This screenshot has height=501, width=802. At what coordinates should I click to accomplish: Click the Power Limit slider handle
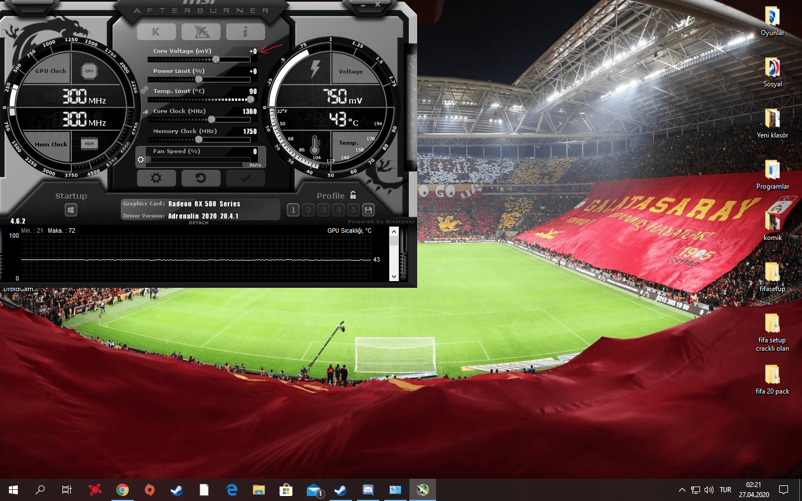click(199, 80)
